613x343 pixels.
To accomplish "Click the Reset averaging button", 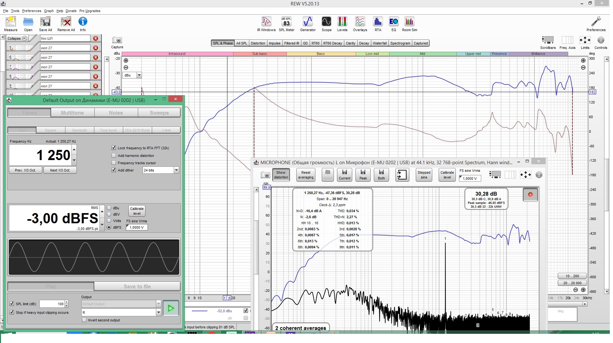I will tap(306, 175).
